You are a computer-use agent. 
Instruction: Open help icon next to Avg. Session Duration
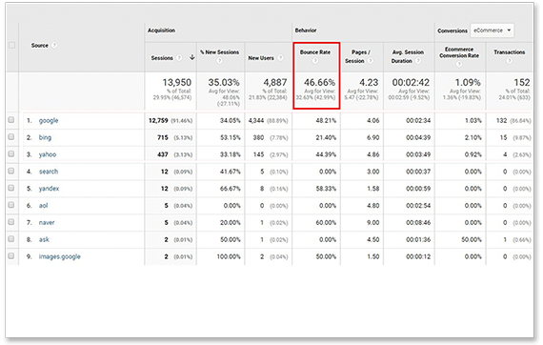coord(418,61)
